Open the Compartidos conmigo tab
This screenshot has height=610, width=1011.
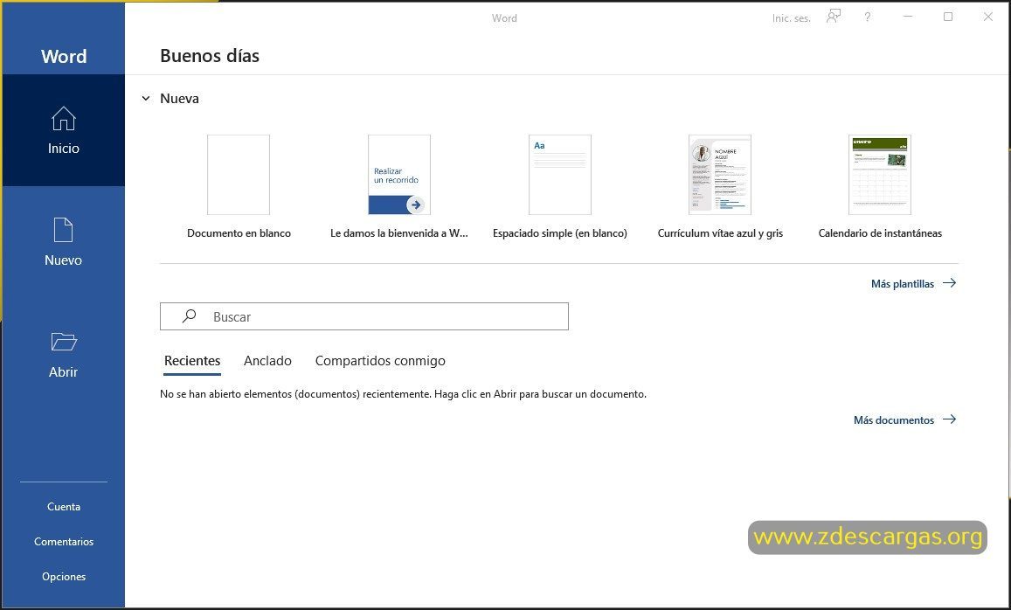point(380,361)
